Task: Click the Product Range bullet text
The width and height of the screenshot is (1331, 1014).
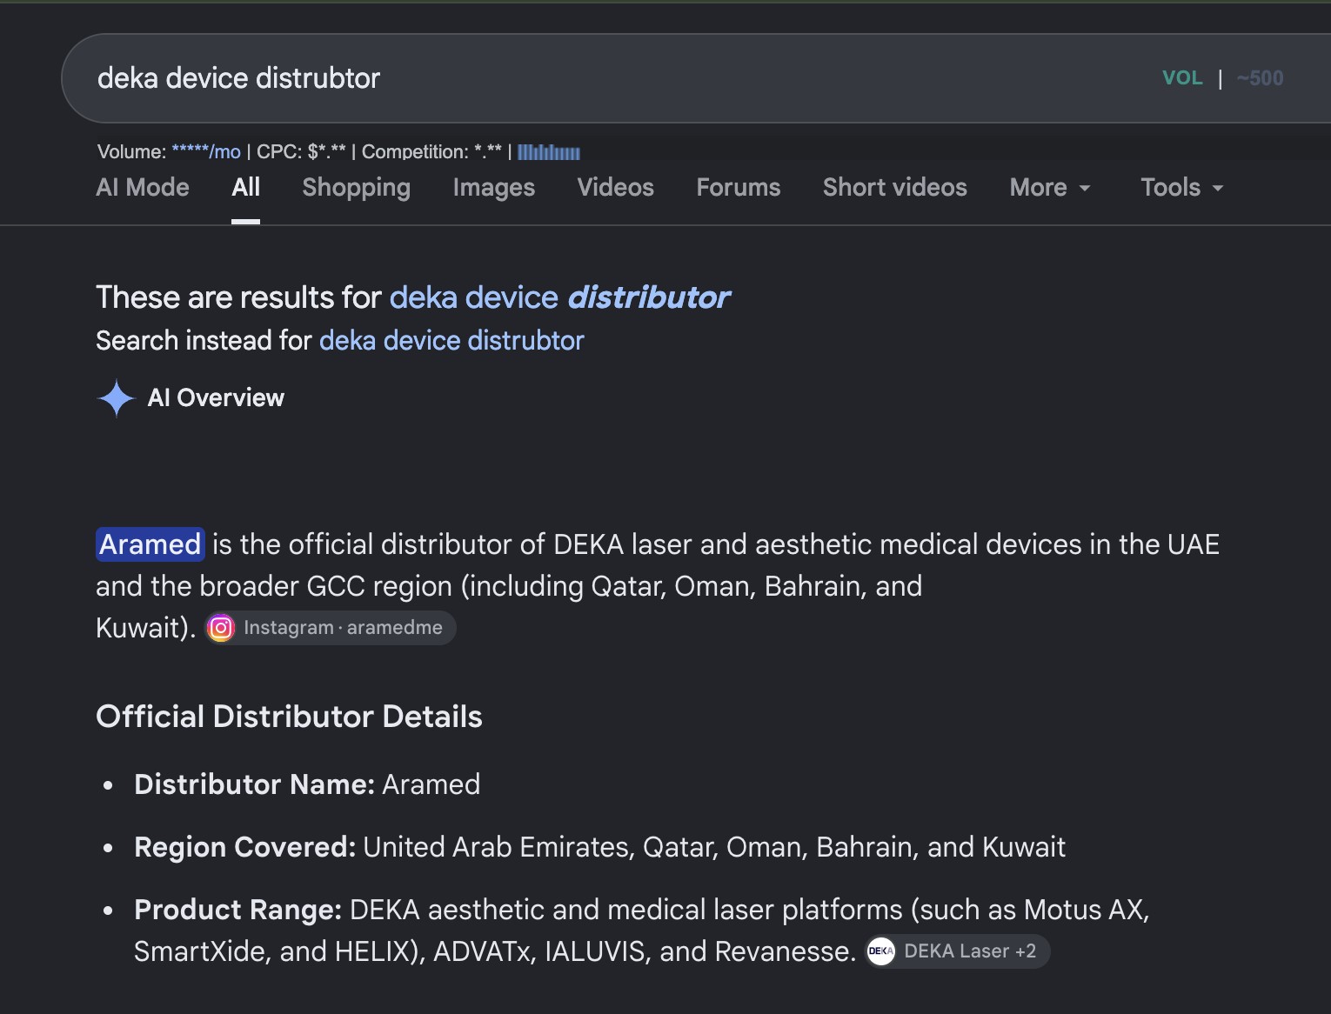Action: click(642, 931)
